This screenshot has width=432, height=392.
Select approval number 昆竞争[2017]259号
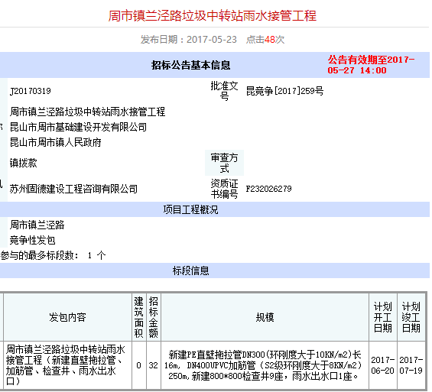284,91
